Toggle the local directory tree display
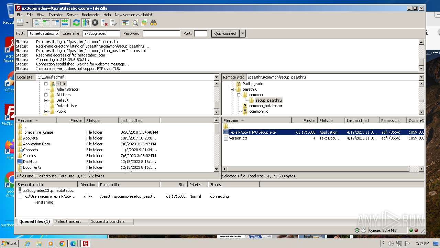440x248 pixels. point(46,23)
